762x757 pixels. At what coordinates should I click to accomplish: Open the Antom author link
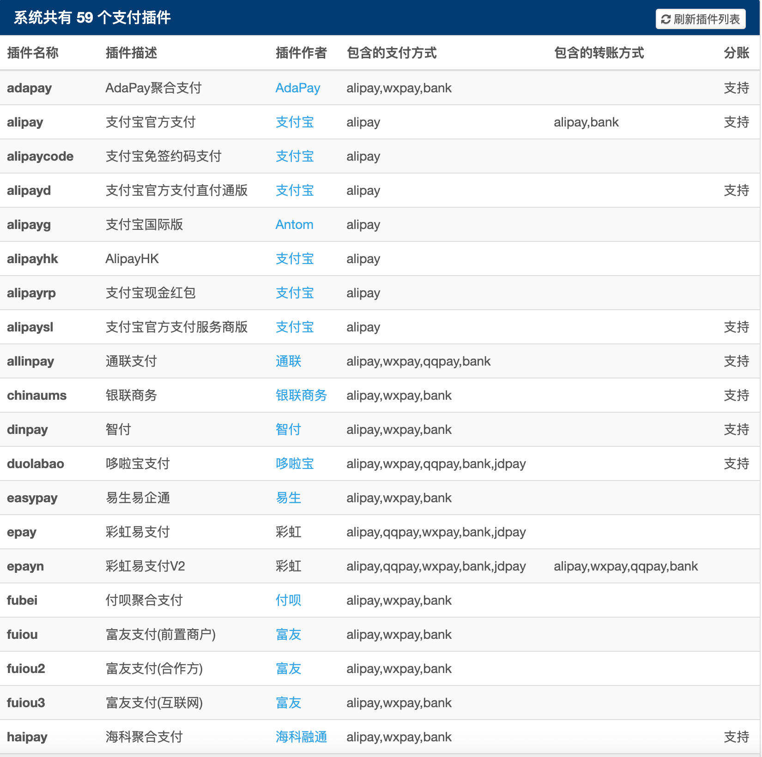tap(294, 225)
